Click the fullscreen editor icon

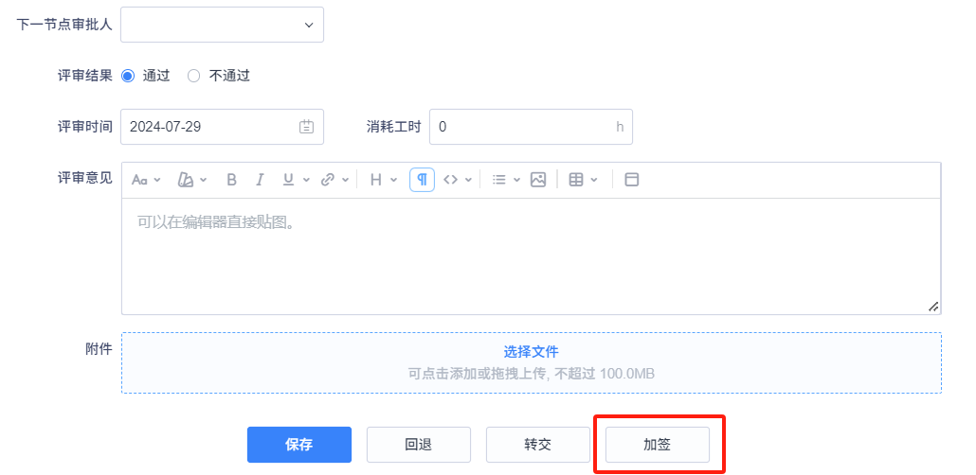click(x=632, y=180)
